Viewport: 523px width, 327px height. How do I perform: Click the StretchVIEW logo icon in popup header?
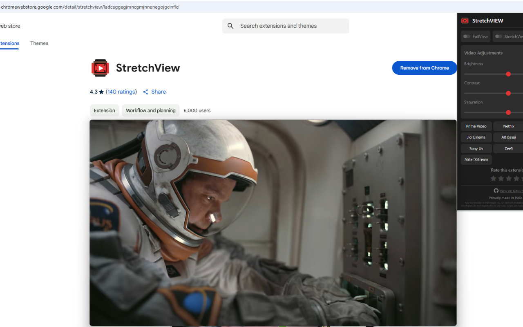coord(465,20)
